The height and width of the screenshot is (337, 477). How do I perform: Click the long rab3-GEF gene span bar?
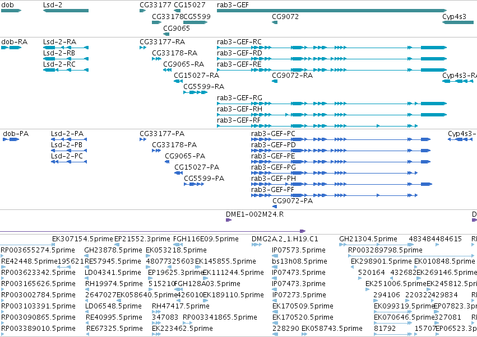coord(332,11)
